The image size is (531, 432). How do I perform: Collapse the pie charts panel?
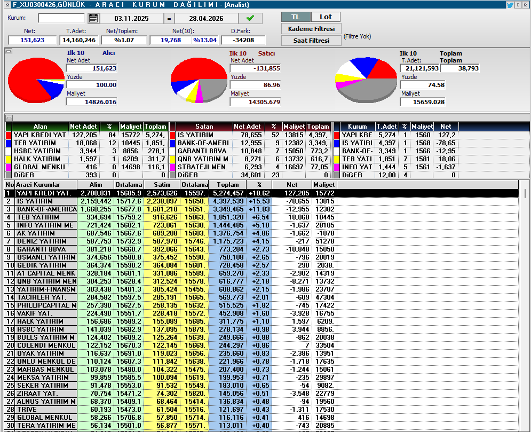pos(9,51)
